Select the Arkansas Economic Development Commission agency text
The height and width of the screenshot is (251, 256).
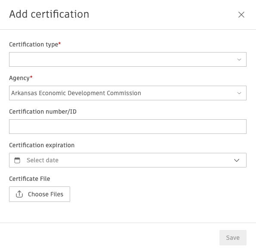click(76, 93)
